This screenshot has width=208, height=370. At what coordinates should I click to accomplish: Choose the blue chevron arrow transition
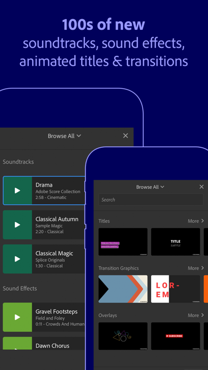[123, 289]
